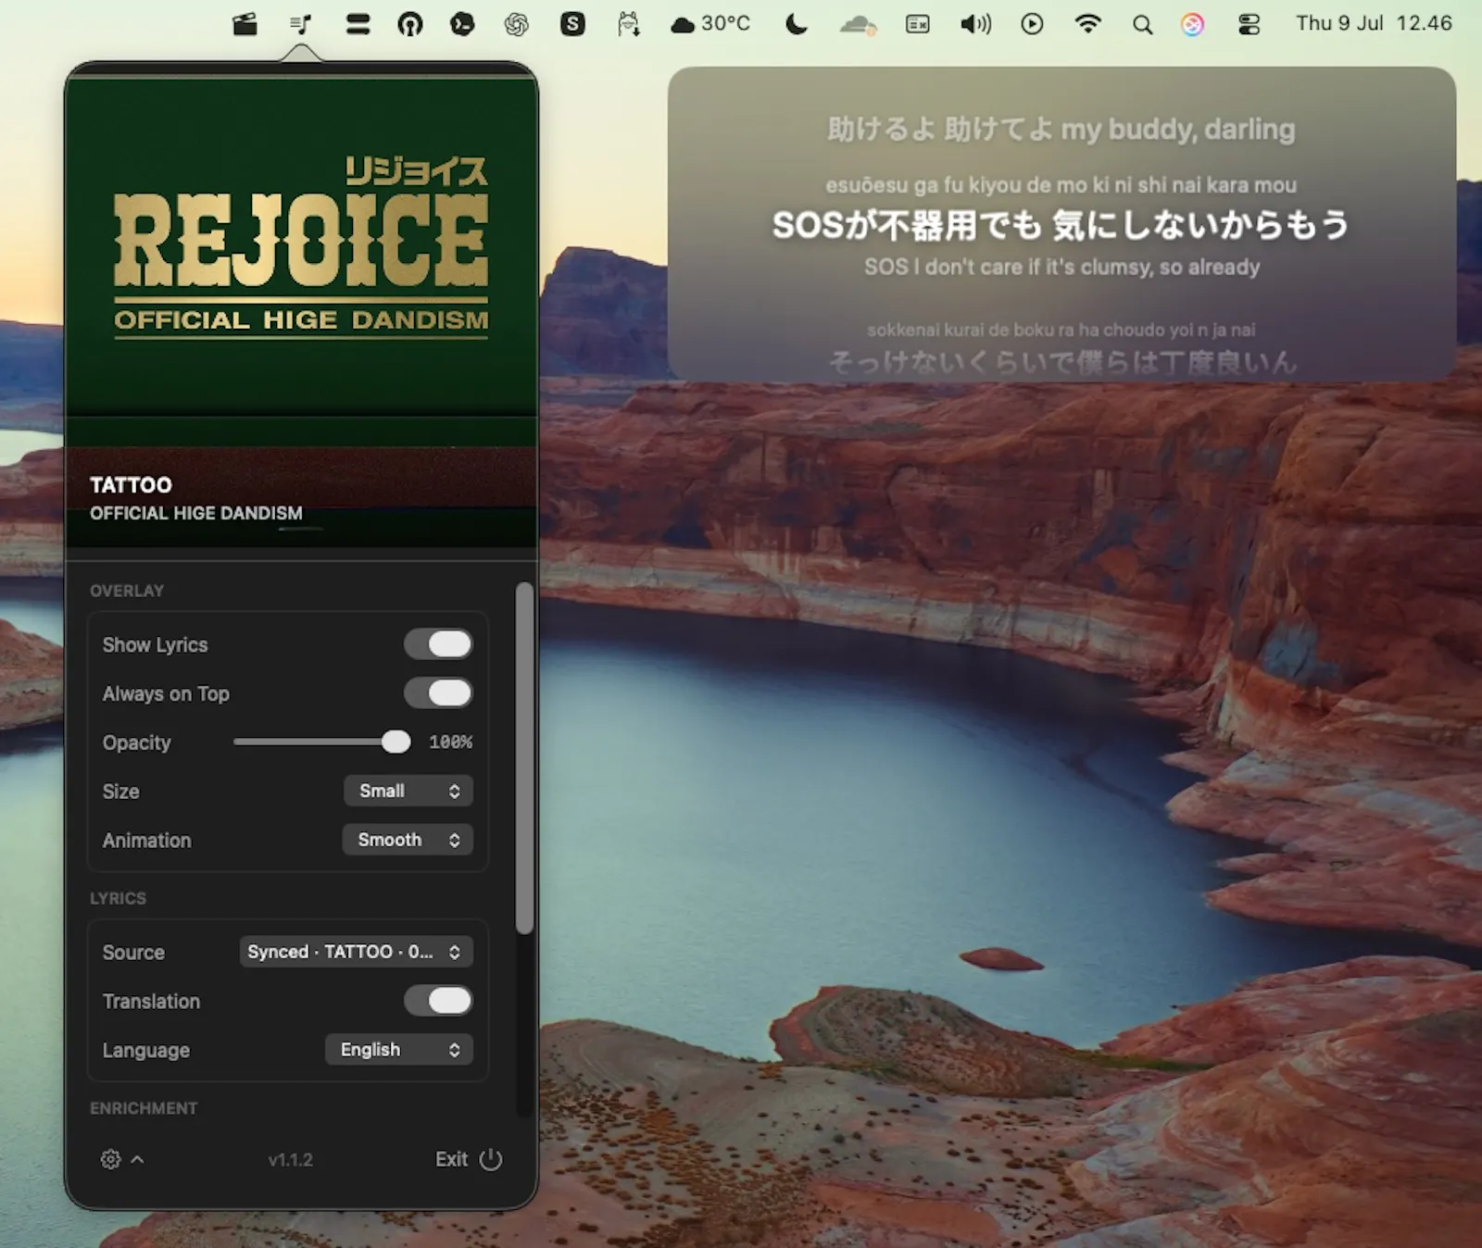The image size is (1482, 1248).
Task: Click the settings panel scrollbar
Action: pyautogui.click(x=524, y=758)
